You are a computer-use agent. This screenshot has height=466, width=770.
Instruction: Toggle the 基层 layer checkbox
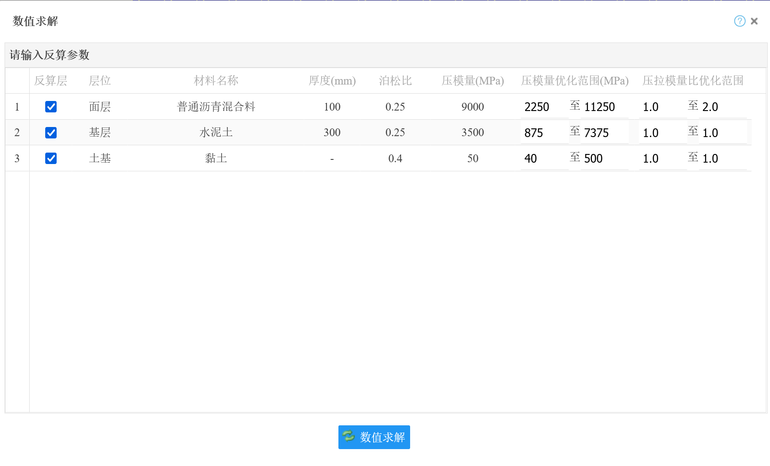(x=51, y=132)
